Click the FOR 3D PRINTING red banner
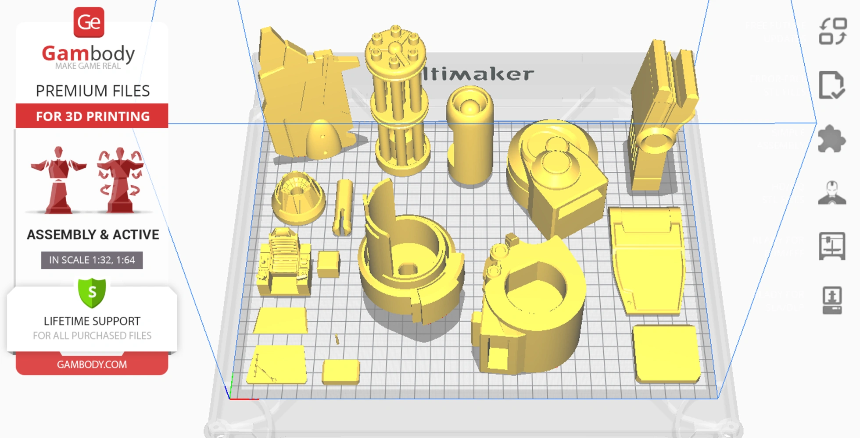This screenshot has width=860, height=438. click(x=92, y=116)
